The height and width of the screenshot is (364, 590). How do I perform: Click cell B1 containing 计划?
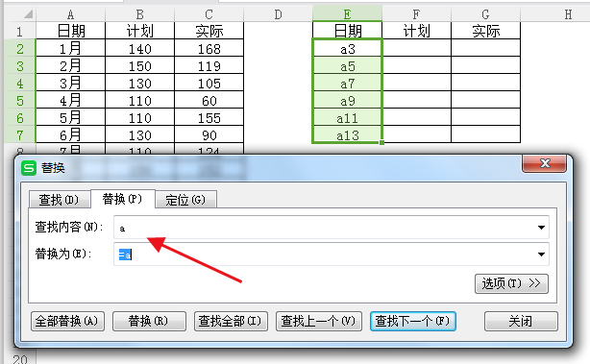pyautogui.click(x=139, y=31)
